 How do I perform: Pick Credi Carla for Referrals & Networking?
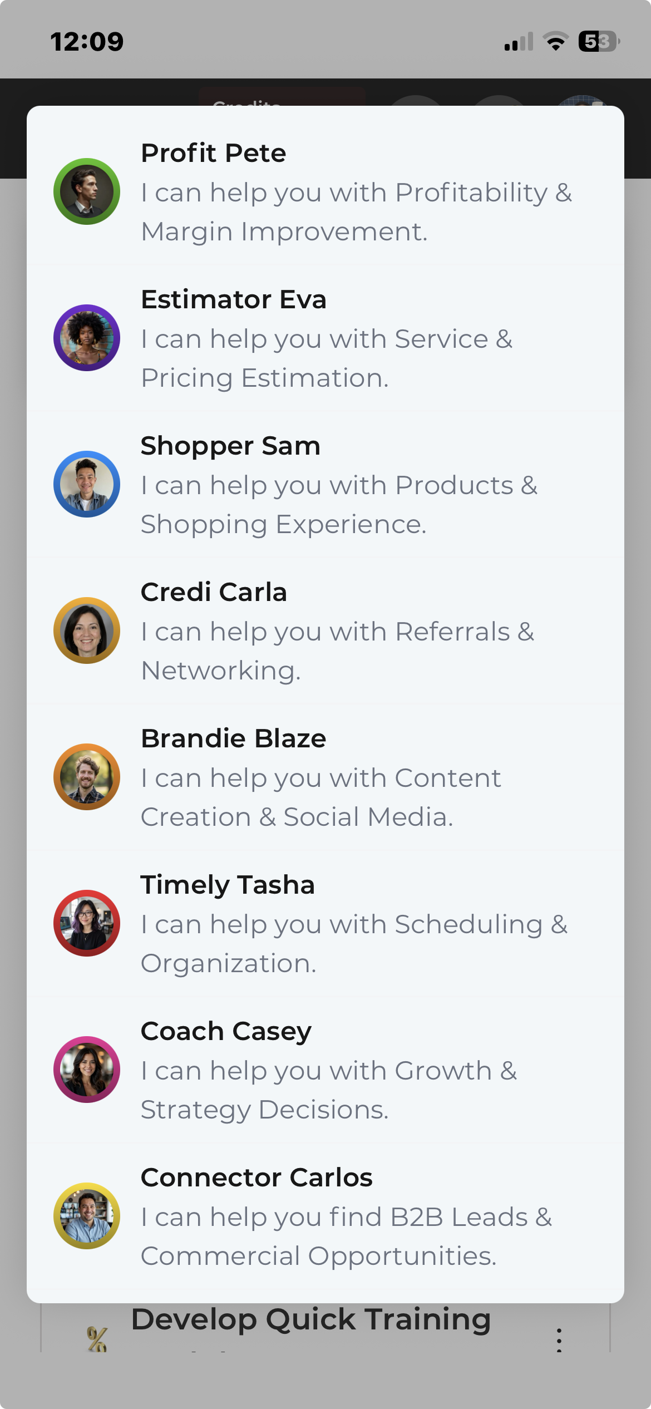click(x=325, y=631)
